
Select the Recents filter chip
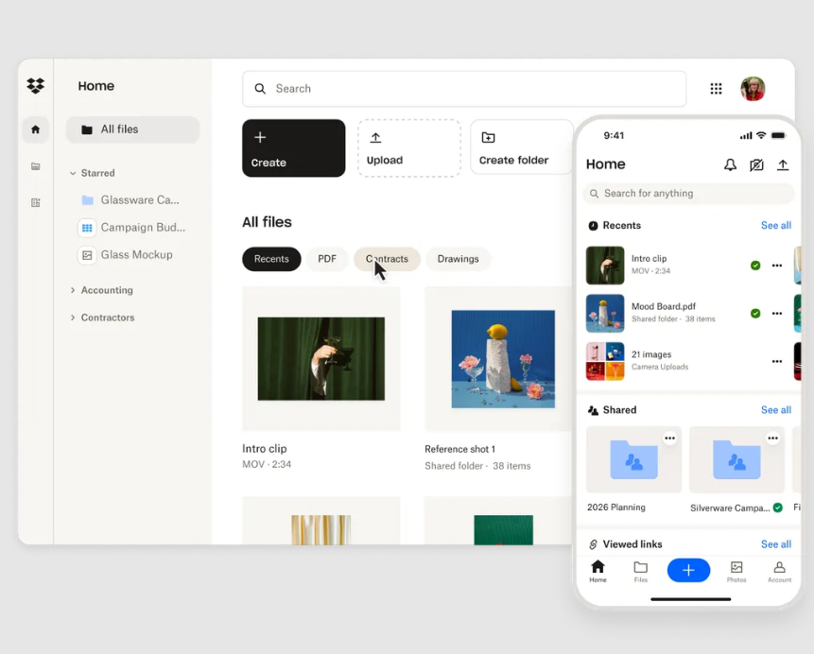pyautogui.click(x=271, y=259)
